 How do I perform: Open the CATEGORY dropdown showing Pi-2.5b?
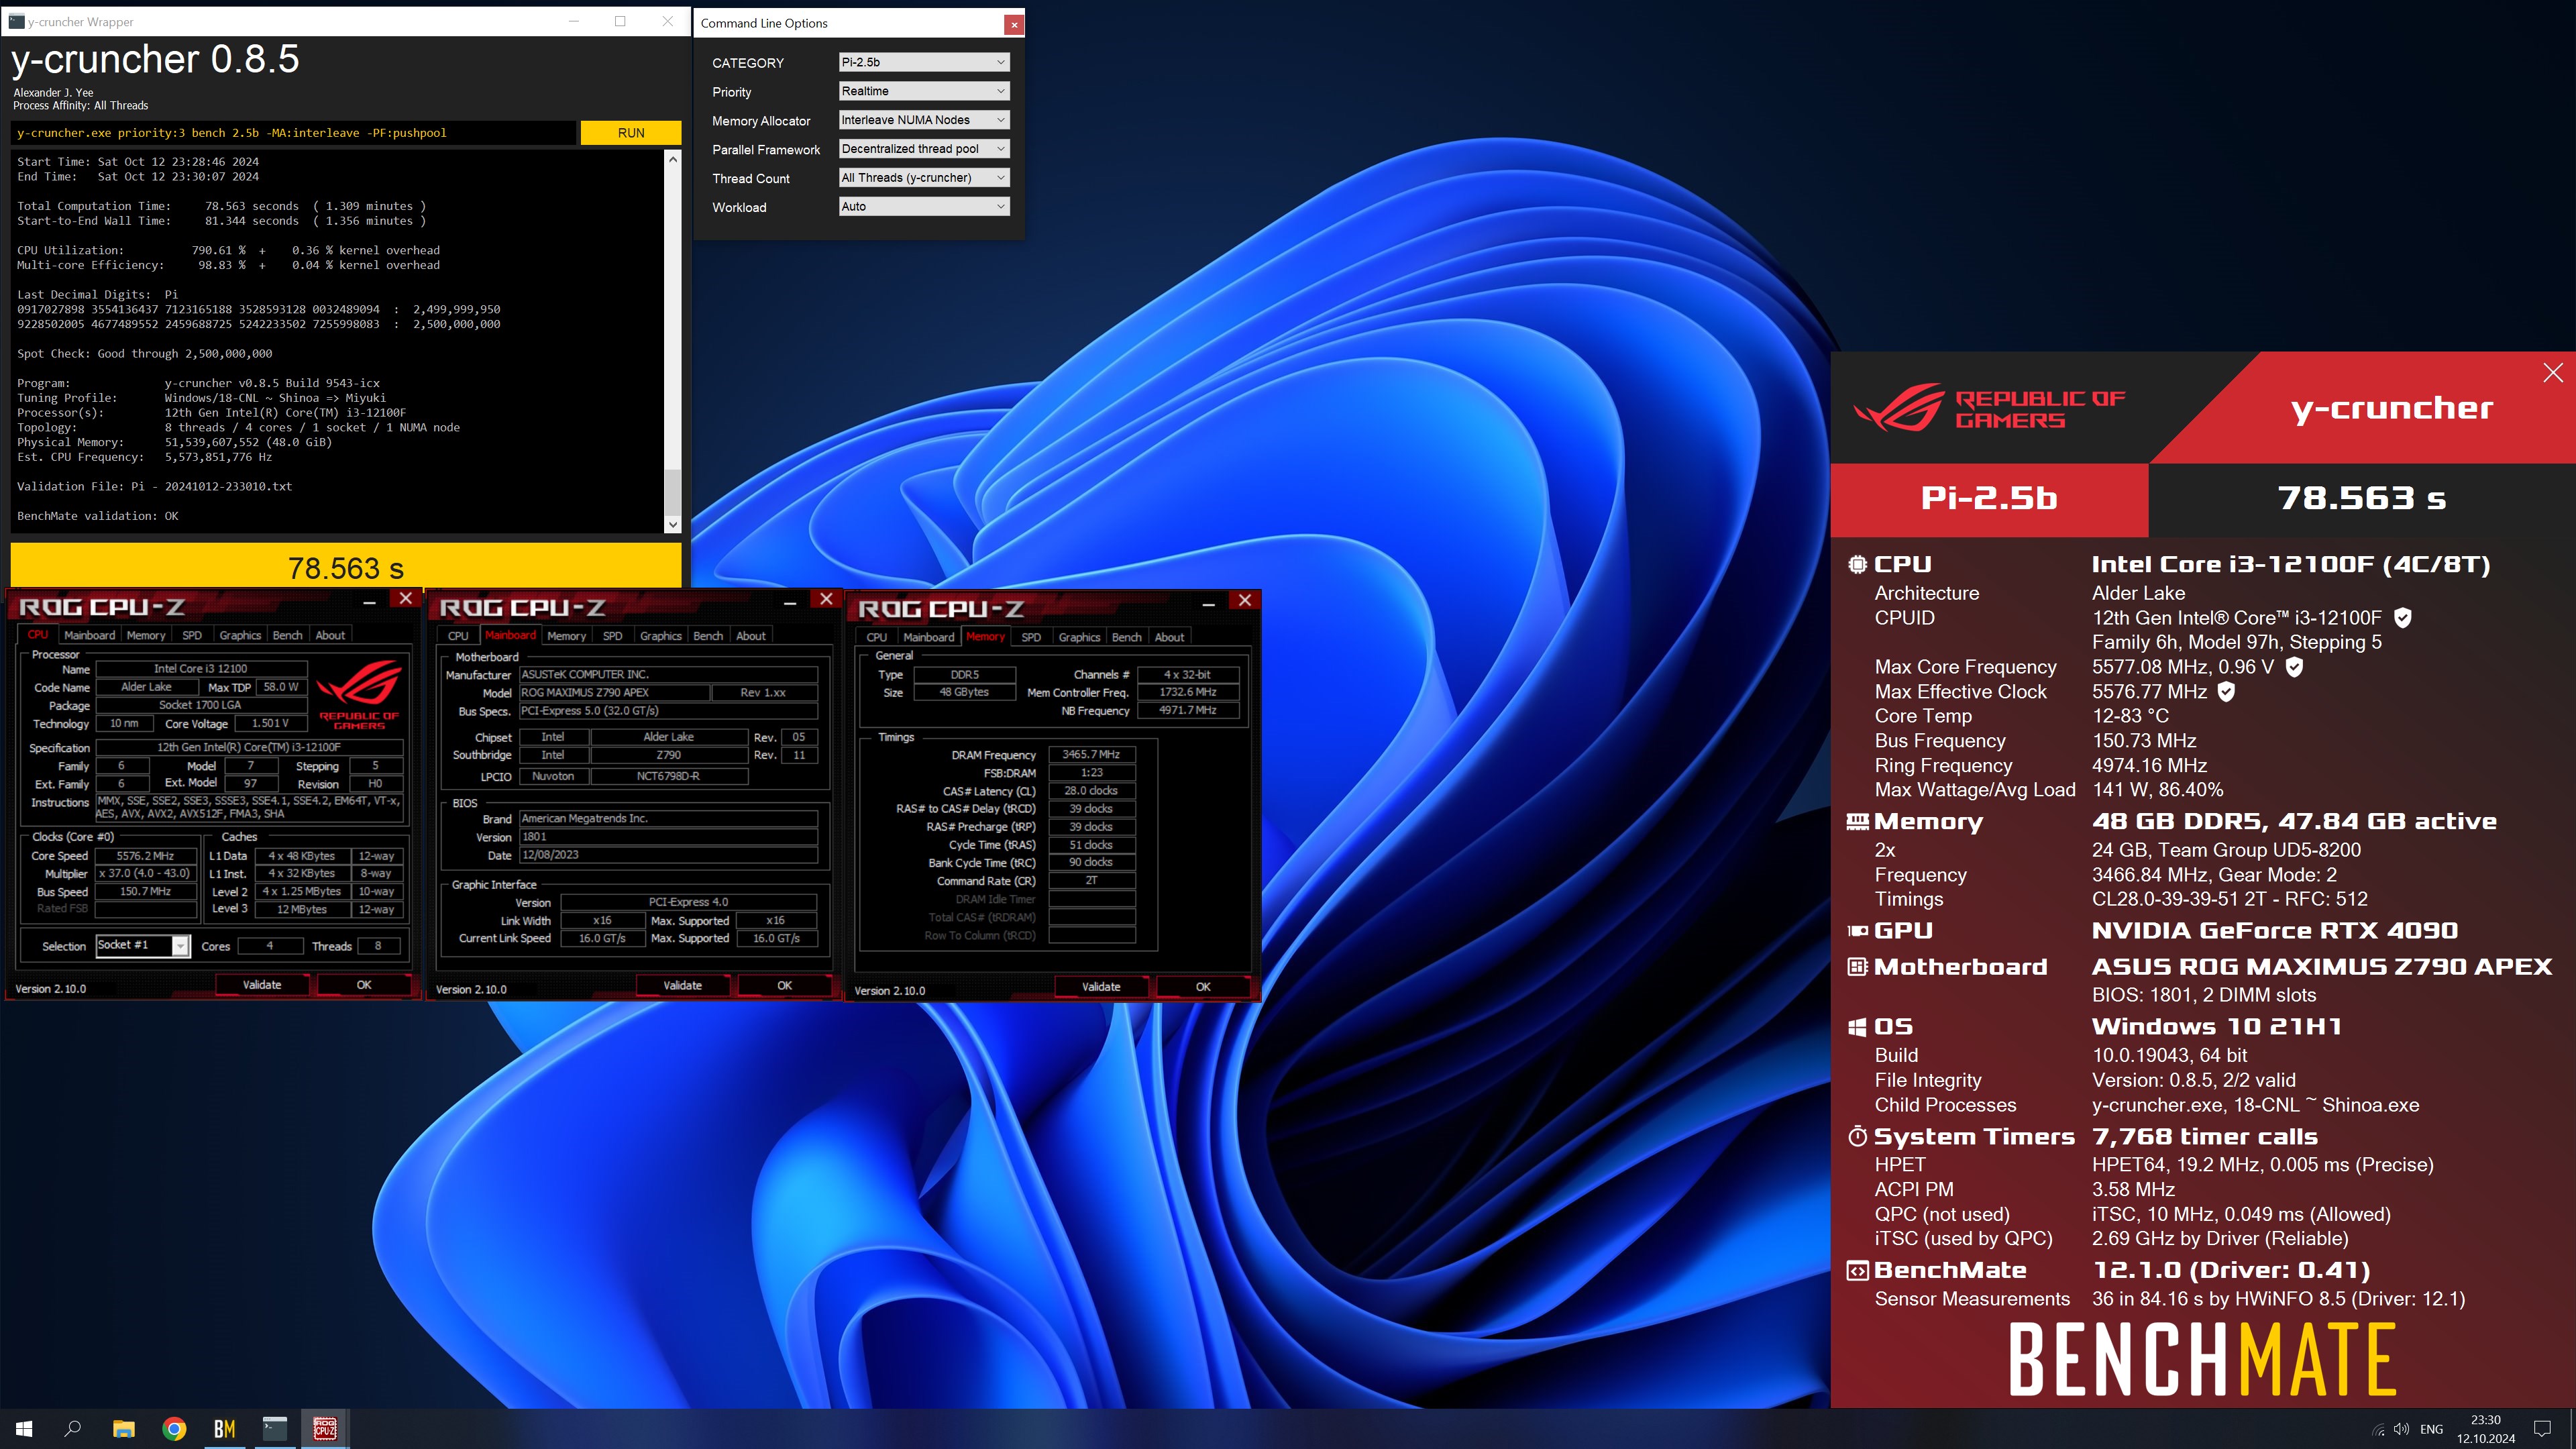point(923,62)
